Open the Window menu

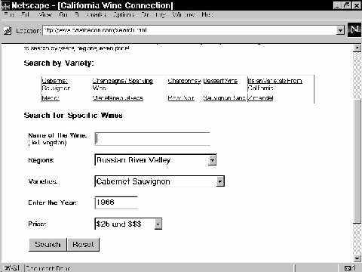(x=183, y=14)
